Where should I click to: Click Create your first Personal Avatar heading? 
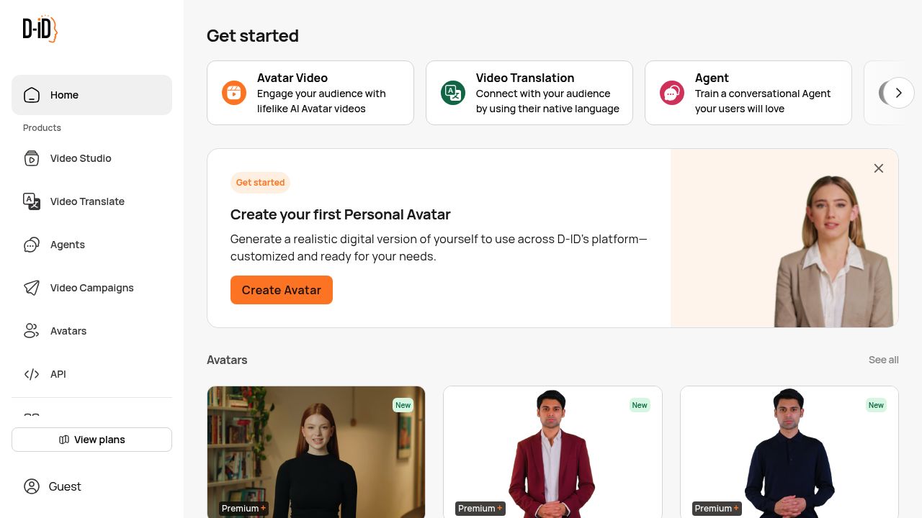click(341, 214)
